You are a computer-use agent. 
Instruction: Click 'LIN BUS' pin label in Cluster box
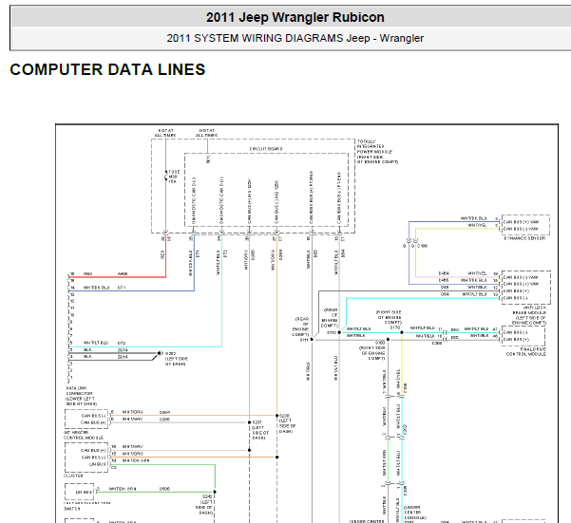(x=97, y=464)
